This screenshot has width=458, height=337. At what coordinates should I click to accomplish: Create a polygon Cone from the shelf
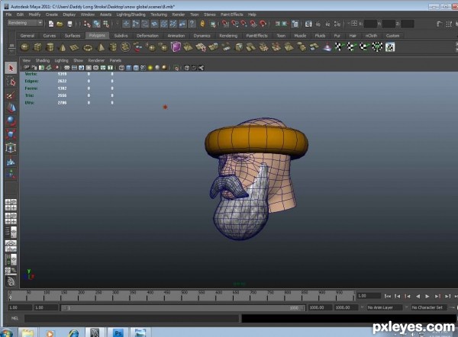63,47
